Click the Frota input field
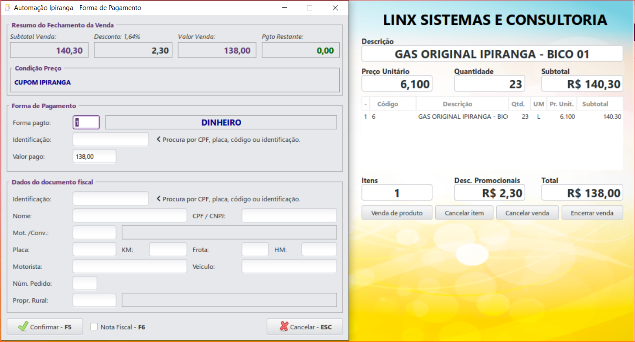This screenshot has height=342, width=635. (x=255, y=250)
